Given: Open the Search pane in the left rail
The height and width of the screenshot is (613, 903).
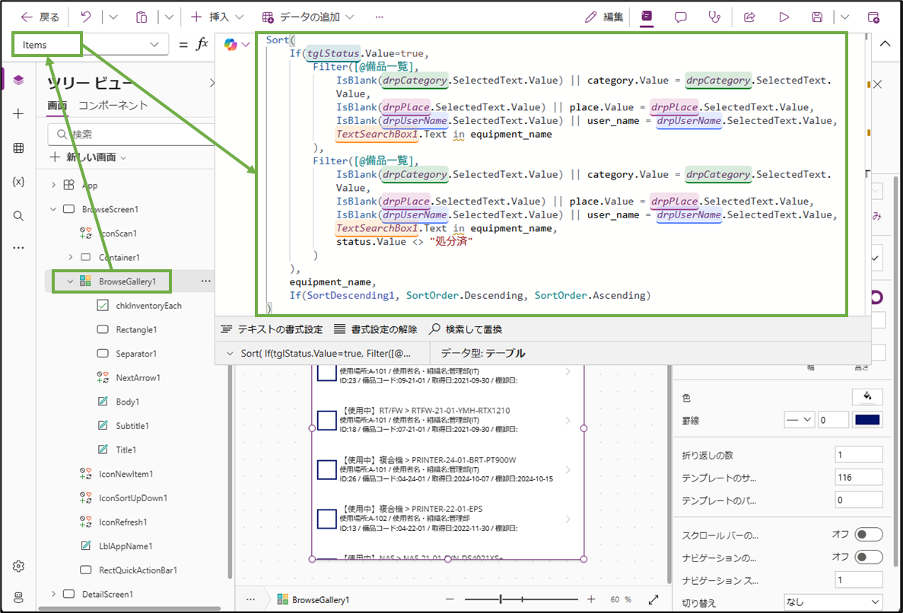Looking at the screenshot, I should (17, 215).
